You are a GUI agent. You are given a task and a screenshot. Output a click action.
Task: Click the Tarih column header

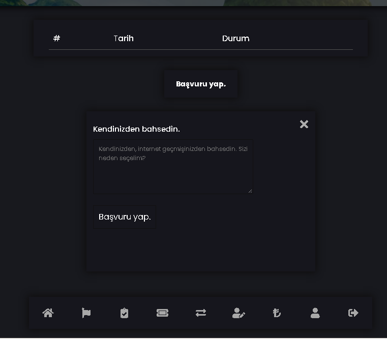pyautogui.click(x=124, y=39)
